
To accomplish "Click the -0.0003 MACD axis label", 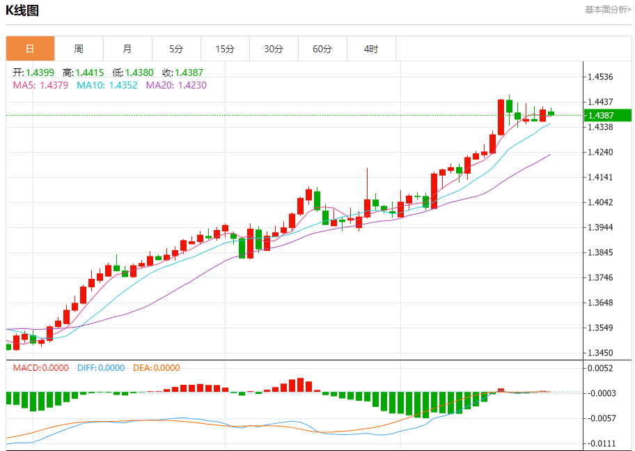I will (x=601, y=393).
